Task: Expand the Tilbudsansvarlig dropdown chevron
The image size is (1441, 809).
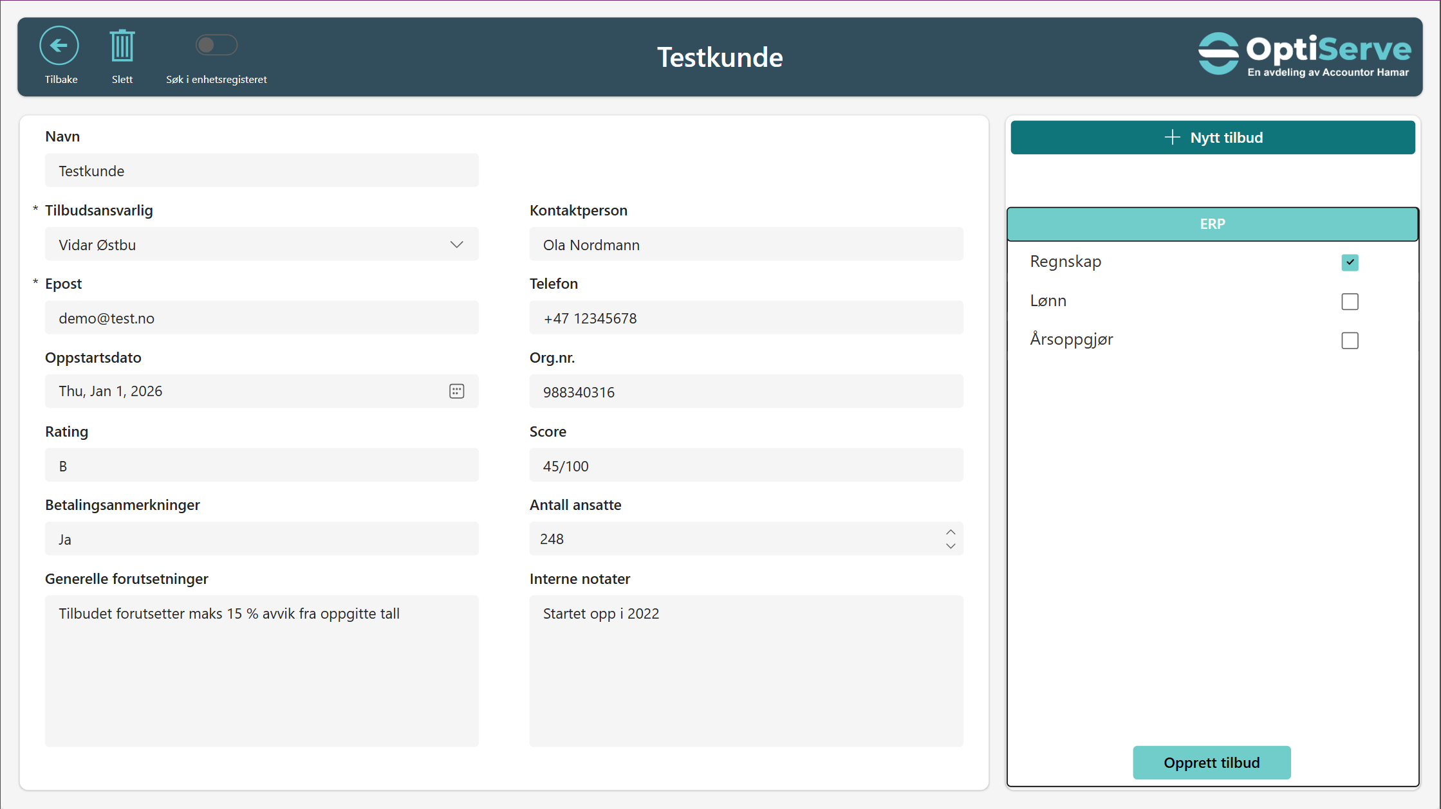Action: [x=456, y=244]
